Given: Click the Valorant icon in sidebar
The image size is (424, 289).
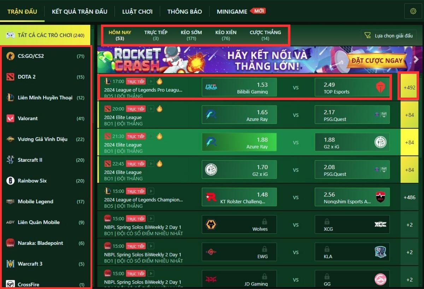Looking at the screenshot, I should pyautogui.click(x=11, y=119).
